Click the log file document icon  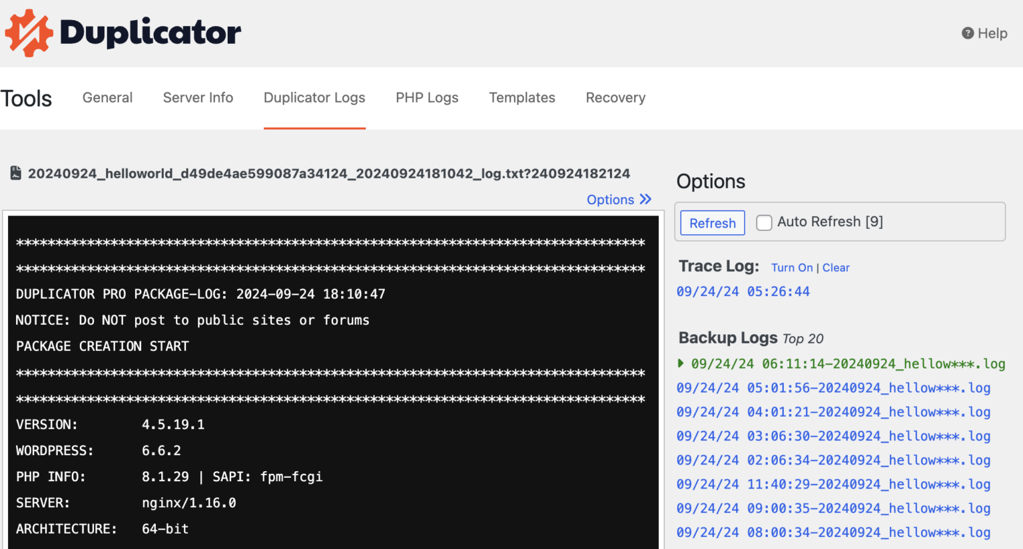(16, 174)
